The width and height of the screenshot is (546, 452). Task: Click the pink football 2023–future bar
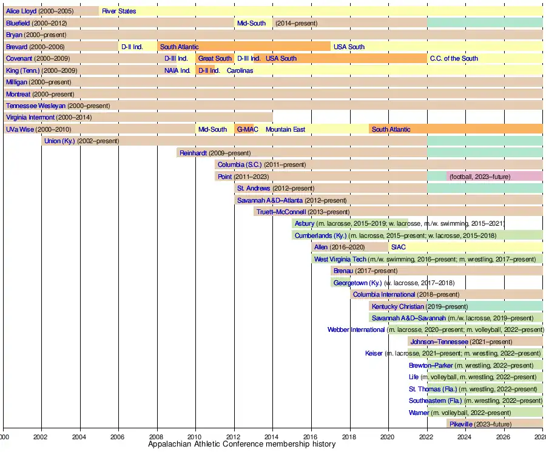point(494,177)
